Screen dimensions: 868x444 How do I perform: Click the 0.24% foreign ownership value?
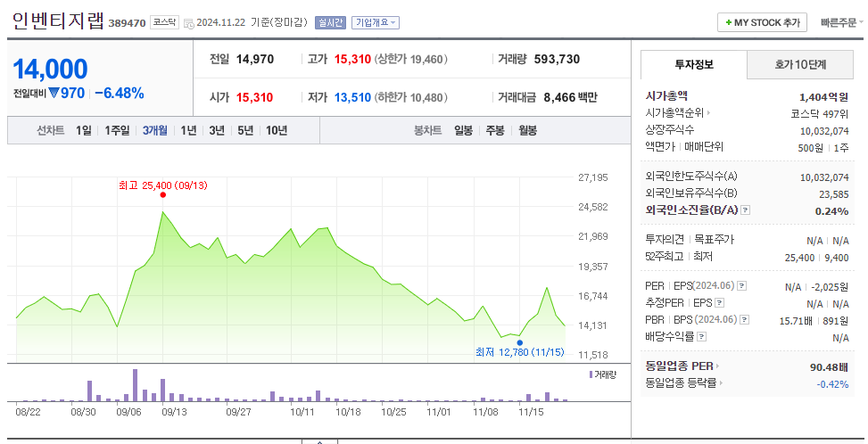click(831, 211)
